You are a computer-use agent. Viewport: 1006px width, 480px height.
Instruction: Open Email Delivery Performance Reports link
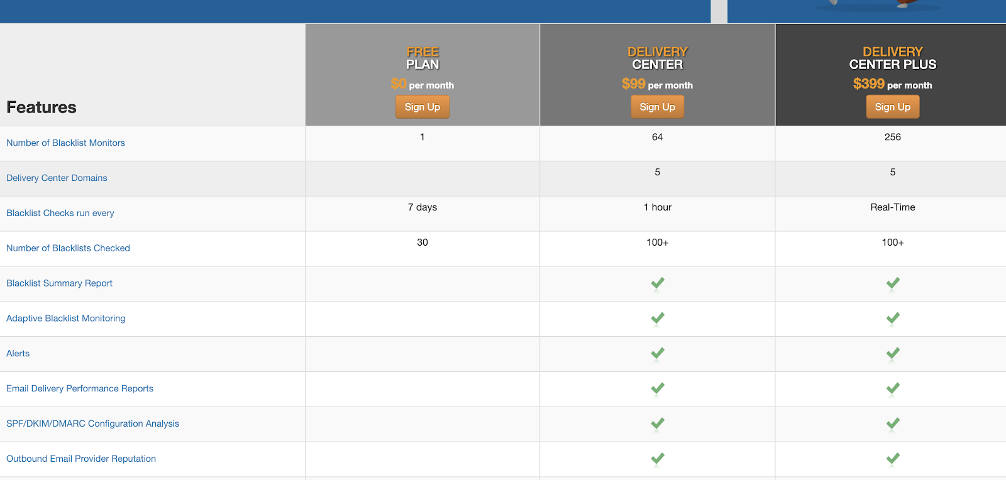click(x=80, y=389)
